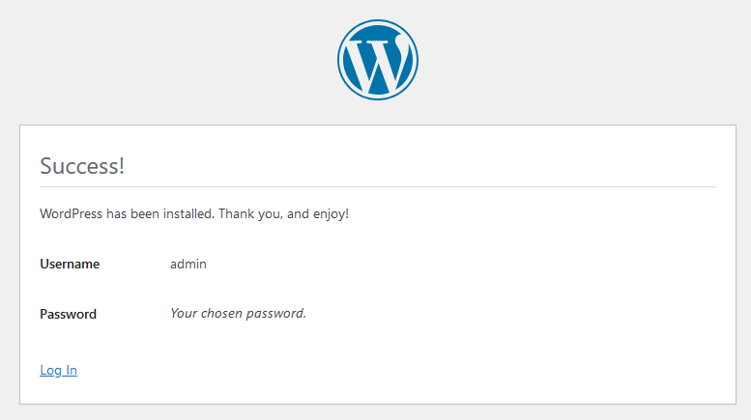751x420 pixels.
Task: Select the admin username value
Action: tap(188, 264)
